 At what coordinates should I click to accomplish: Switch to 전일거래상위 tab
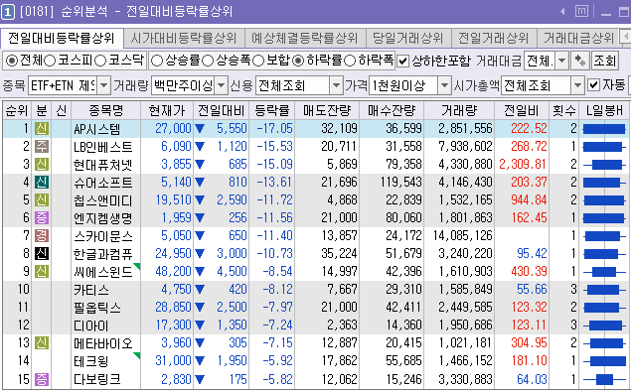pos(494,38)
